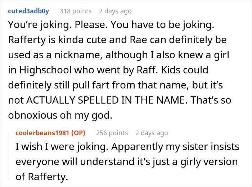This screenshot has width=252, height=187.
Task: Open the timestamp on cuted3adb0y's comment
Action: click(x=115, y=11)
